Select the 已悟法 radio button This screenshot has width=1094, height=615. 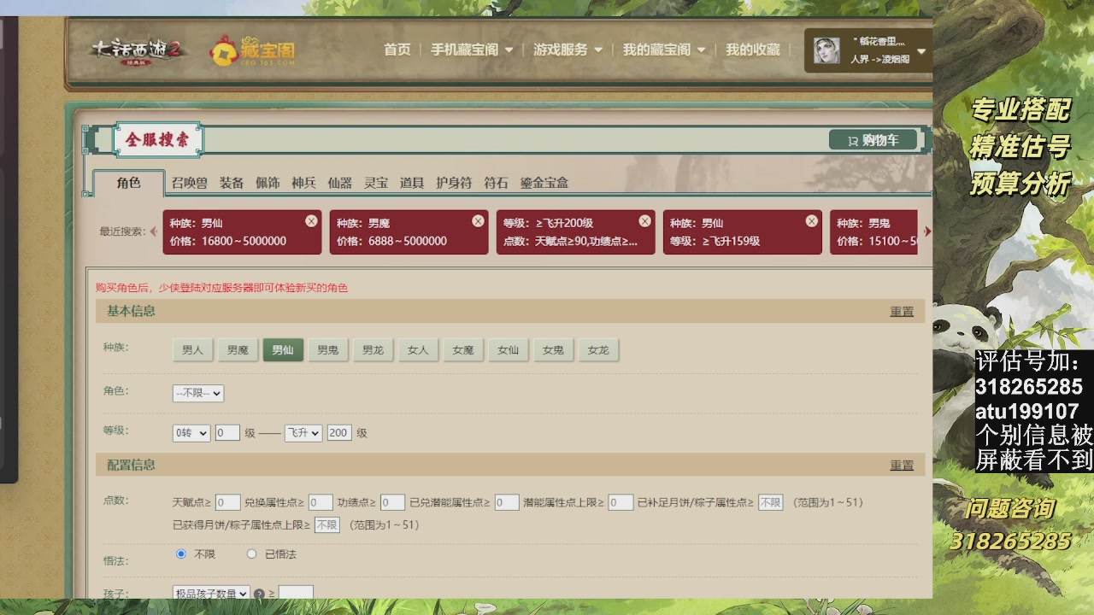pyautogui.click(x=252, y=553)
